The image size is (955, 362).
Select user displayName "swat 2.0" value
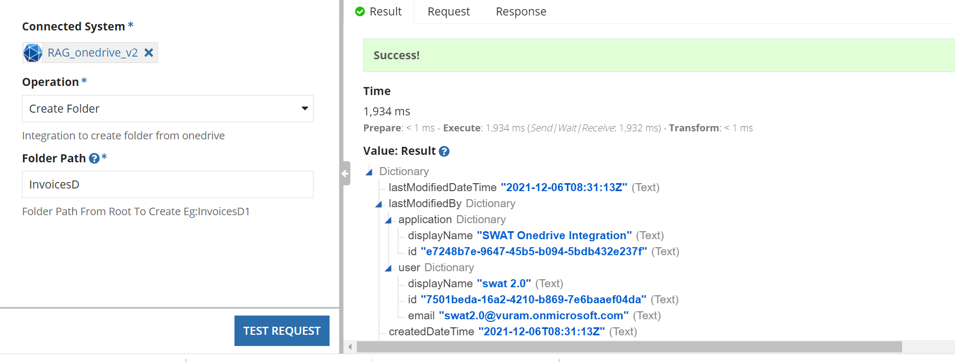[504, 284]
